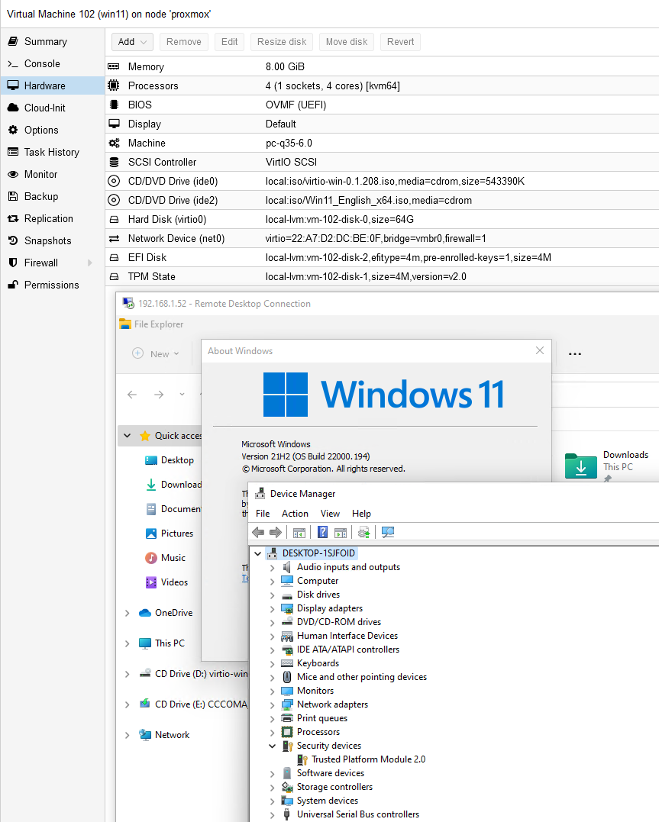Click the blue Help question mark icon

tap(323, 533)
